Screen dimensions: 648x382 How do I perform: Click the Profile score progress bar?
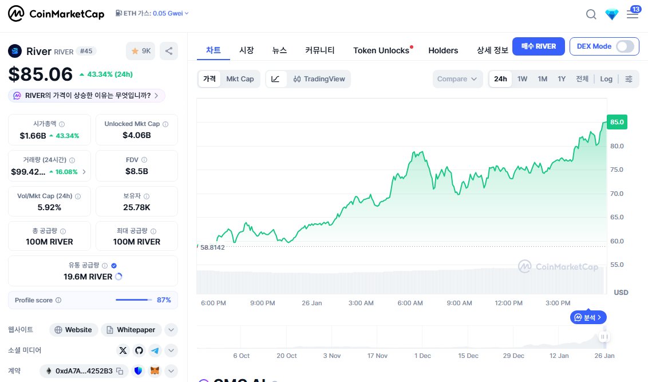coord(134,300)
